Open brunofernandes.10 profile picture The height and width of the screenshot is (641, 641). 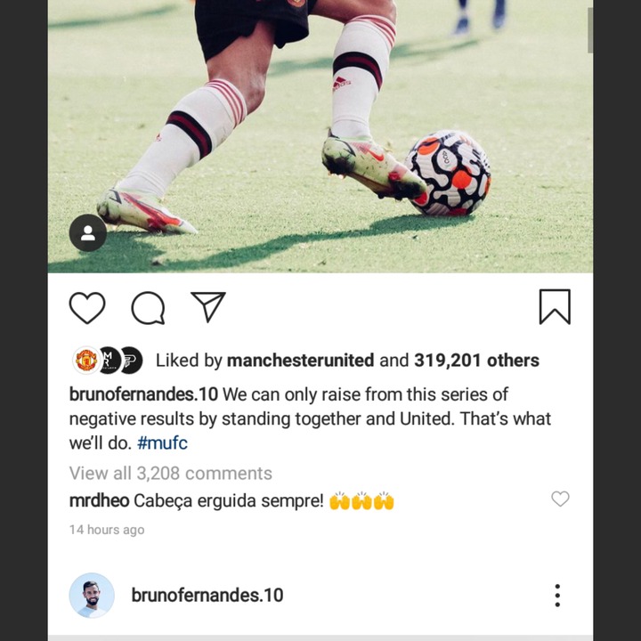(x=92, y=596)
